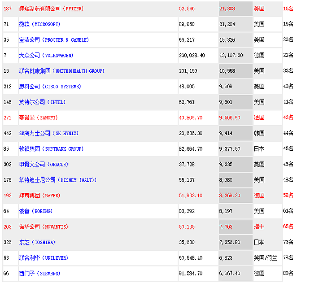Select Pfizer profit value 21,308
323x283 pixels.
227,9
